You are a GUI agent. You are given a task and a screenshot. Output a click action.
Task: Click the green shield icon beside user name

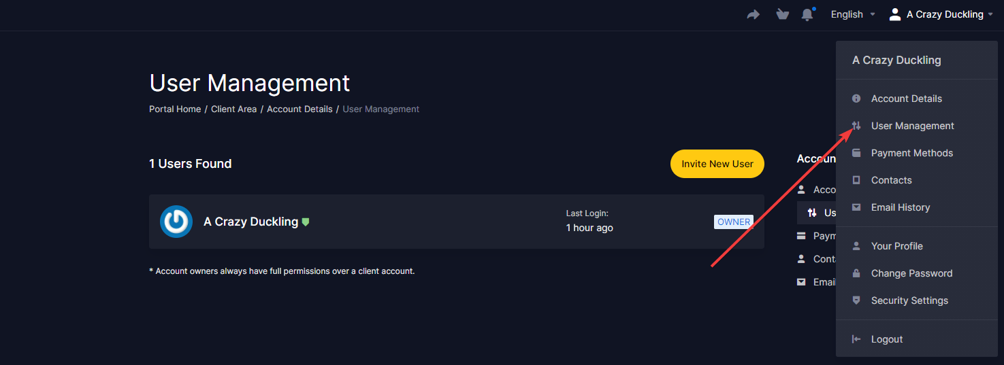(x=306, y=222)
